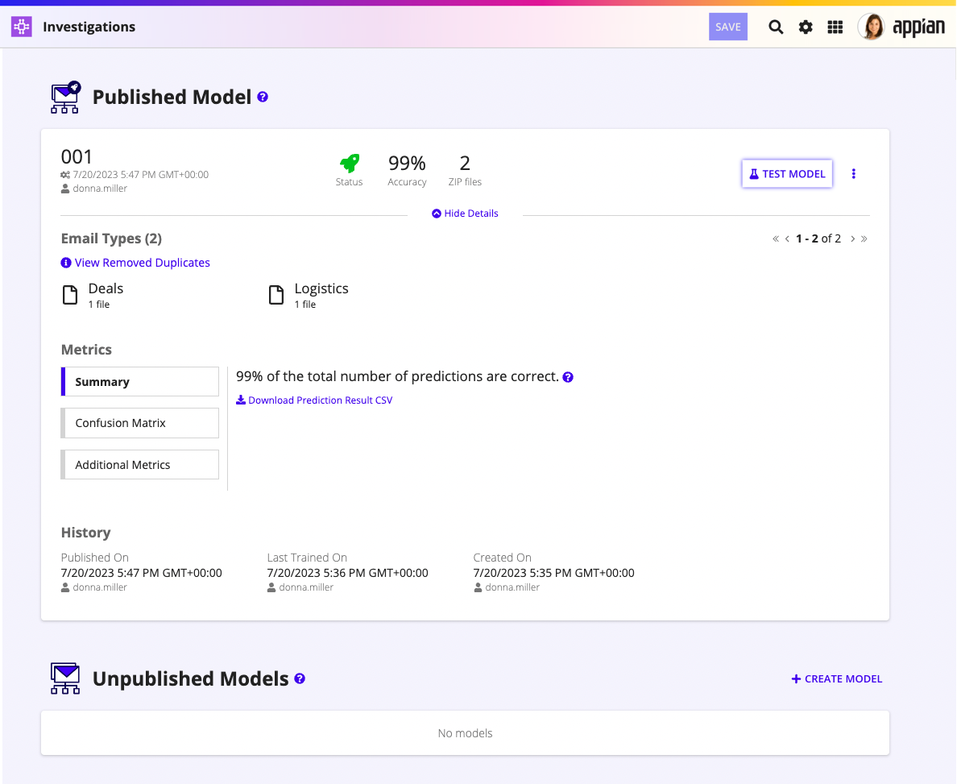Click the TEST MODEL button
The width and height of the screenshot is (957, 784).
click(787, 174)
